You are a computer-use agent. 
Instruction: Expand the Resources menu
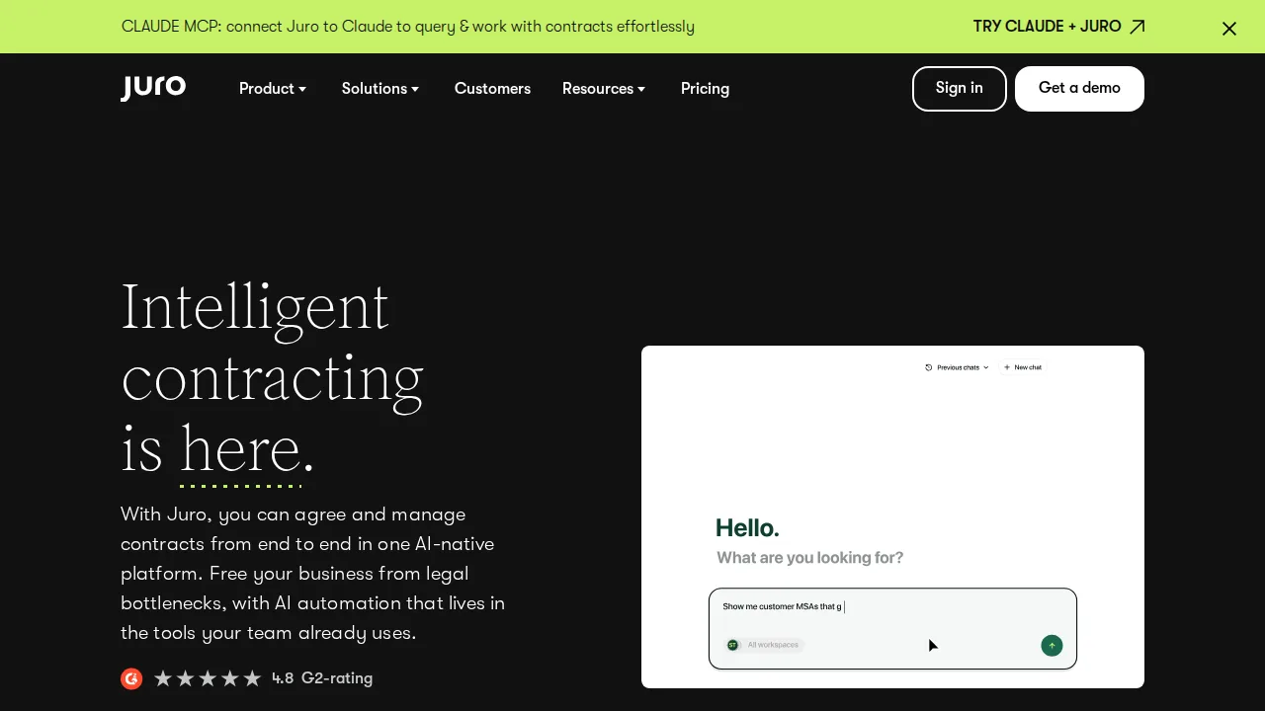(x=604, y=89)
